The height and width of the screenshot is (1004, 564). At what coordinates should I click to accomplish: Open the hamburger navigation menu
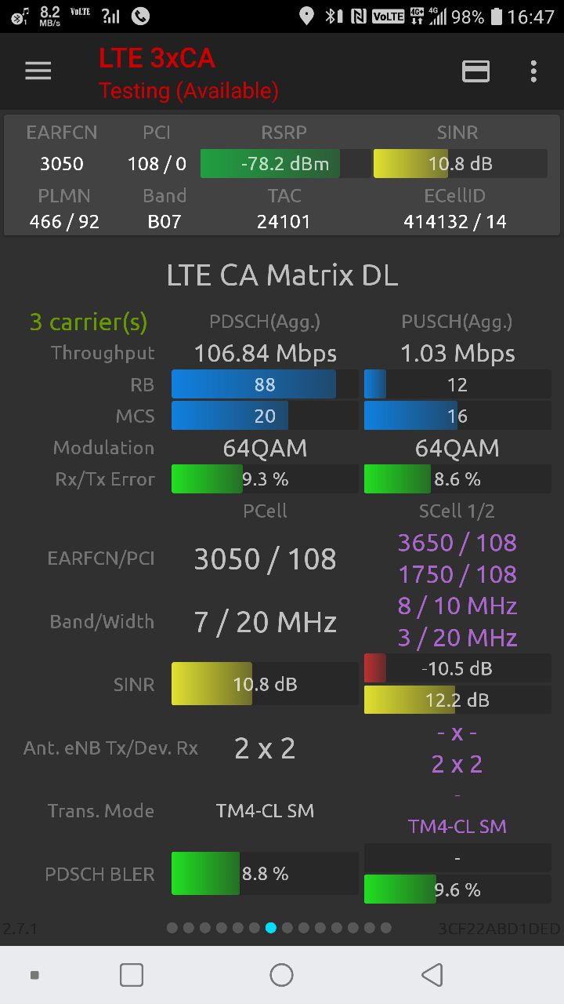coord(38,71)
